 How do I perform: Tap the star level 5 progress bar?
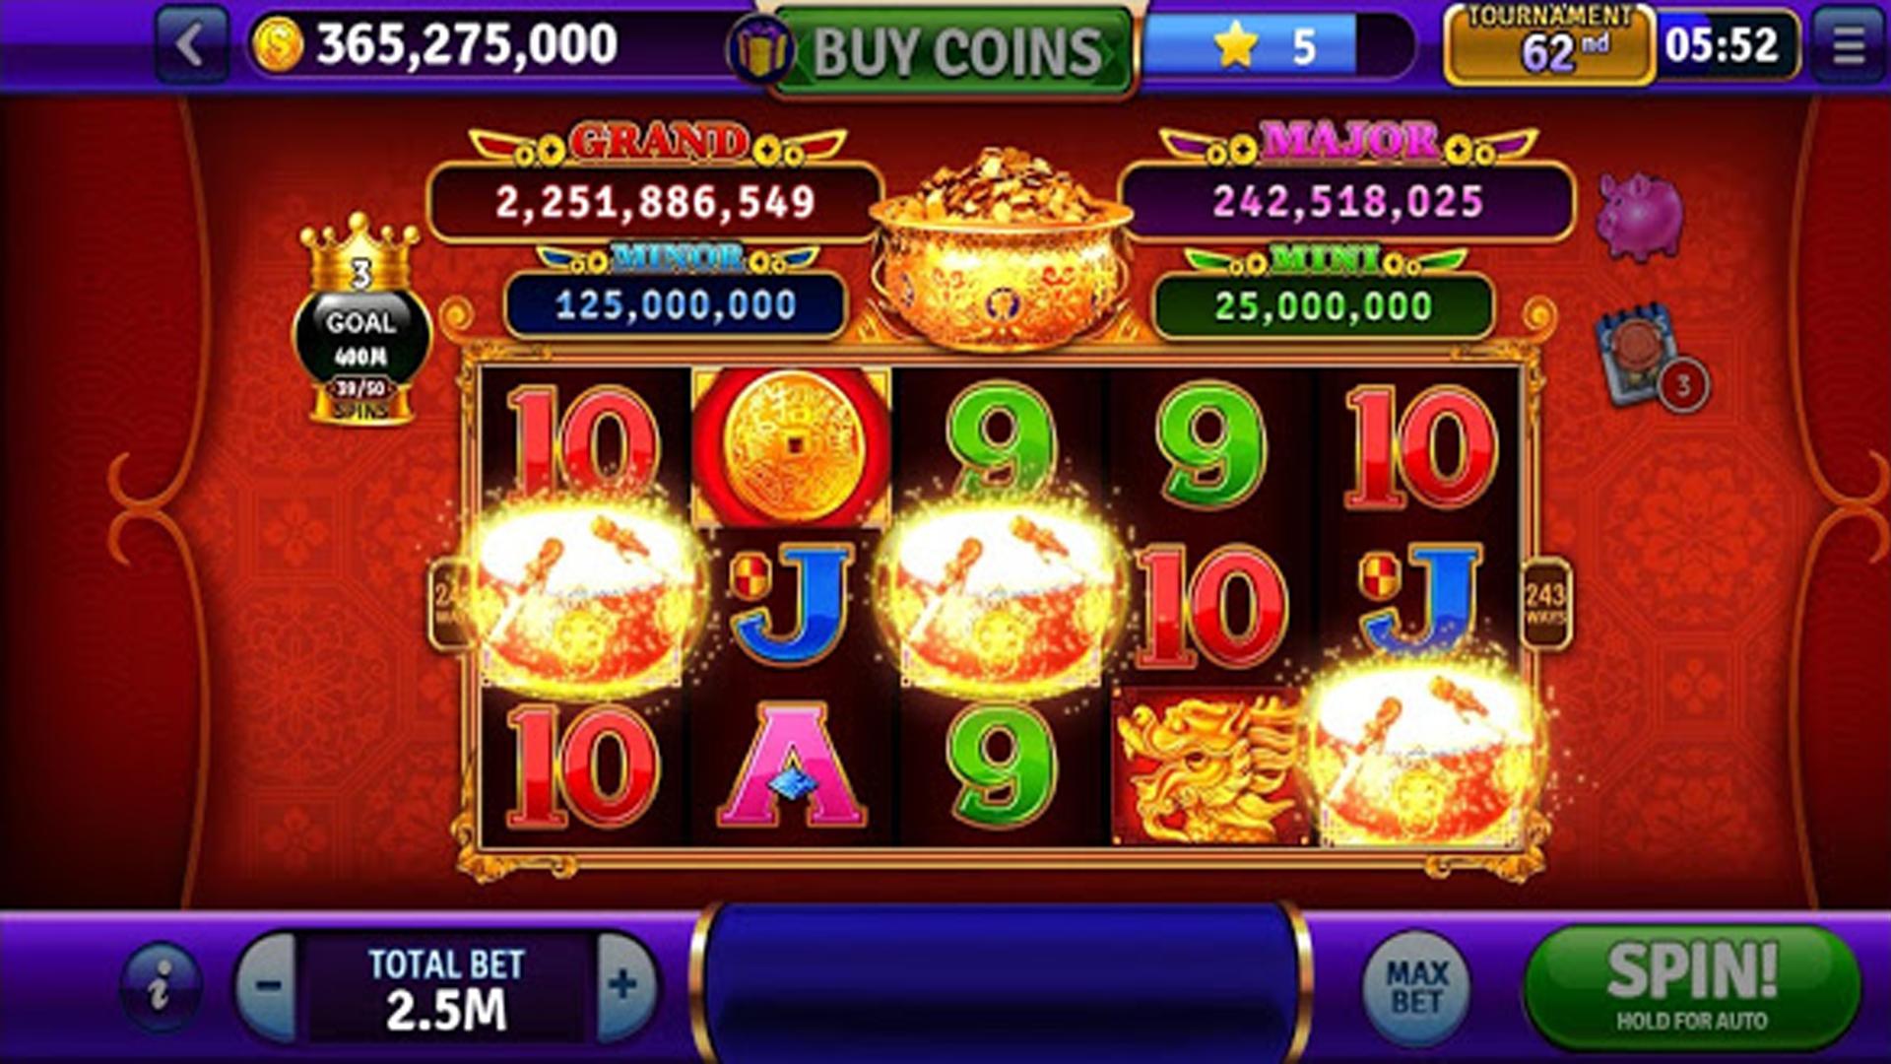1278,46
